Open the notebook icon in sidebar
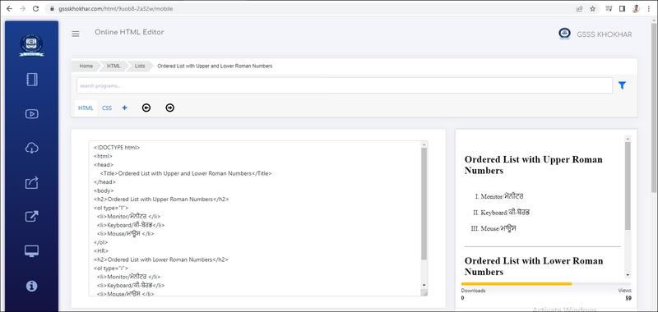The width and height of the screenshot is (658, 312). click(32, 80)
